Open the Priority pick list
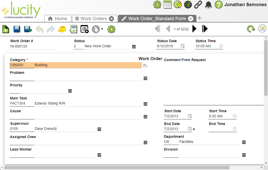This screenshot has height=170, width=268. (x=70, y=91)
